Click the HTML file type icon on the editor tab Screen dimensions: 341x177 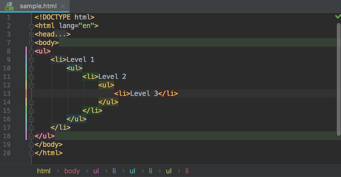(x=10, y=6)
